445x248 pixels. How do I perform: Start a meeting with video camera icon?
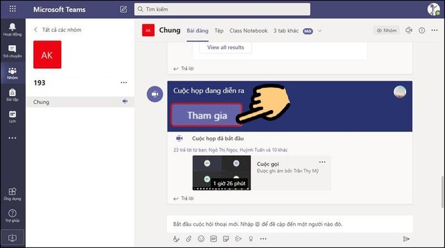[409, 30]
